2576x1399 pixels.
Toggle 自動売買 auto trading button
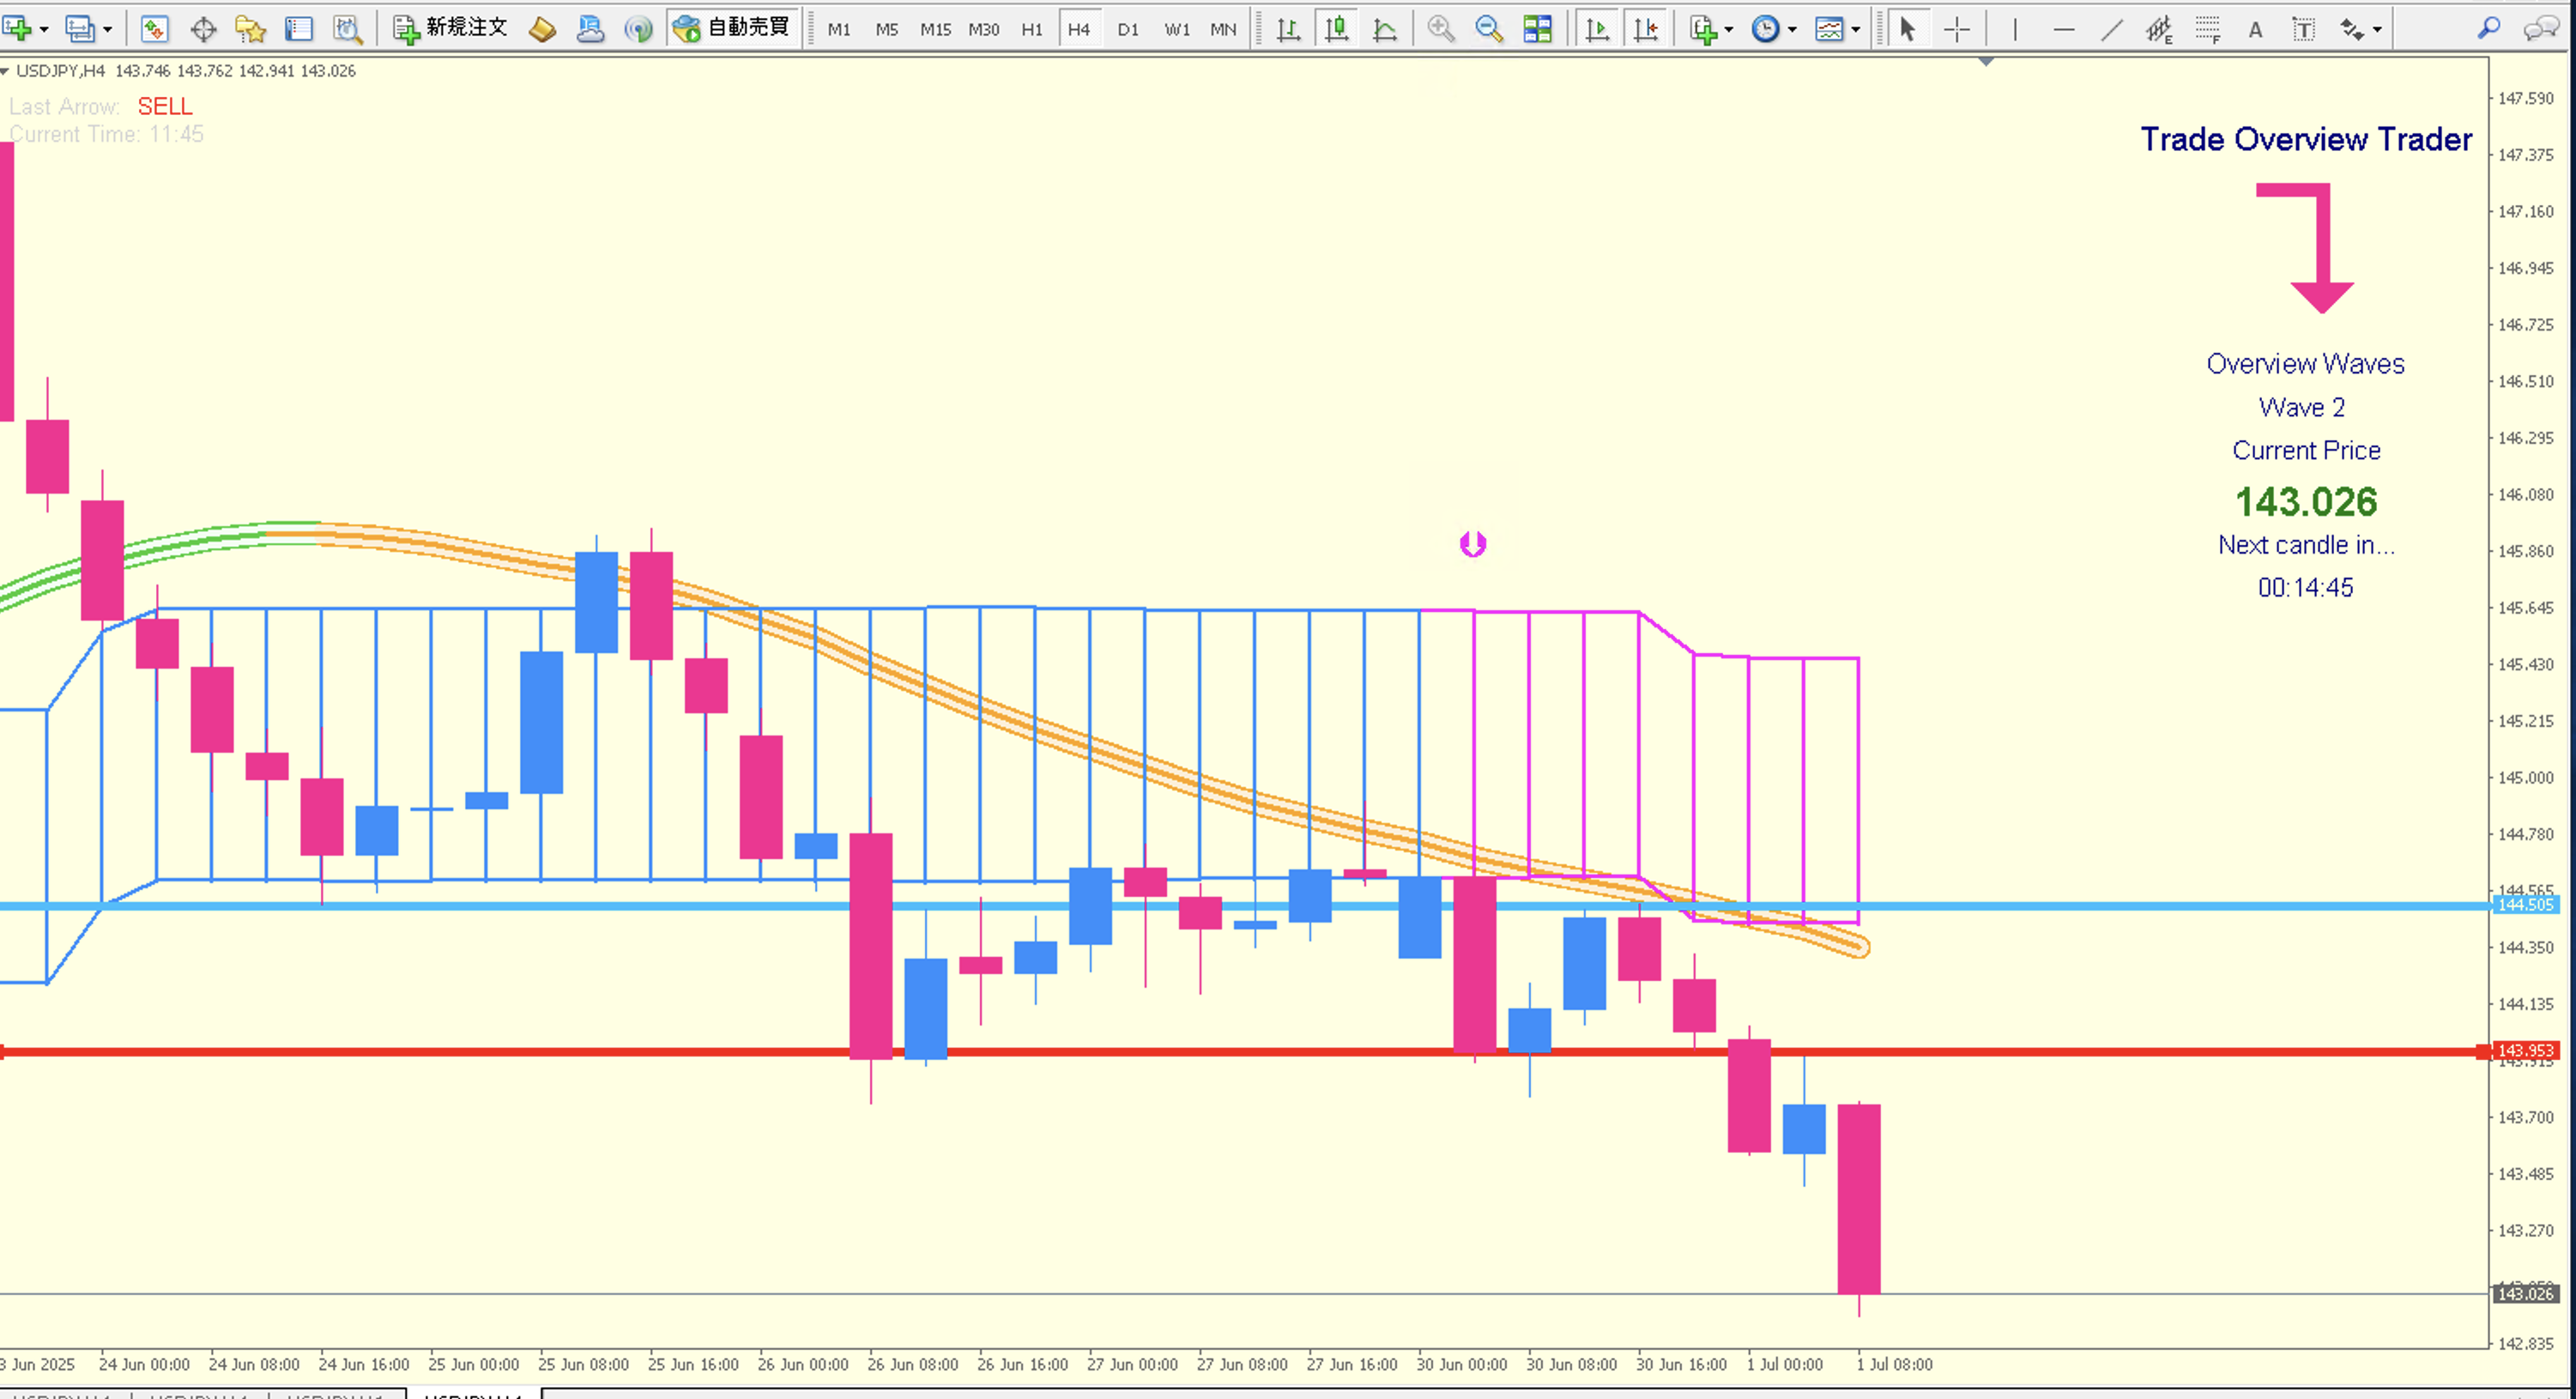[732, 29]
